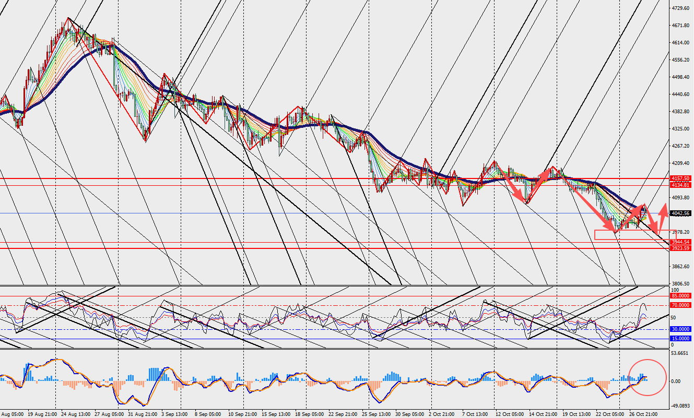Click the 4267.20 price axis value
This screenshot has width=694, height=418.
(x=681, y=146)
